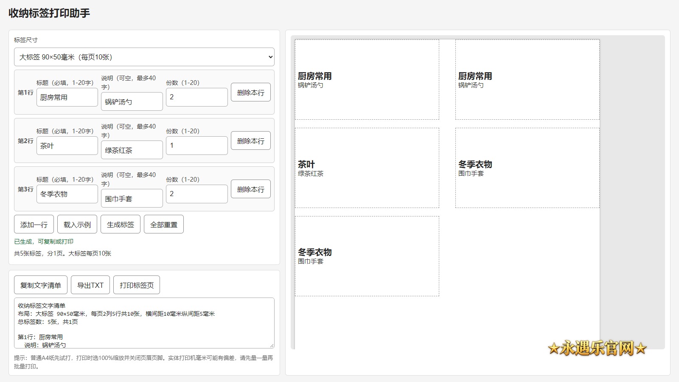
Task: Click the 生成标签 button
Action: click(121, 224)
